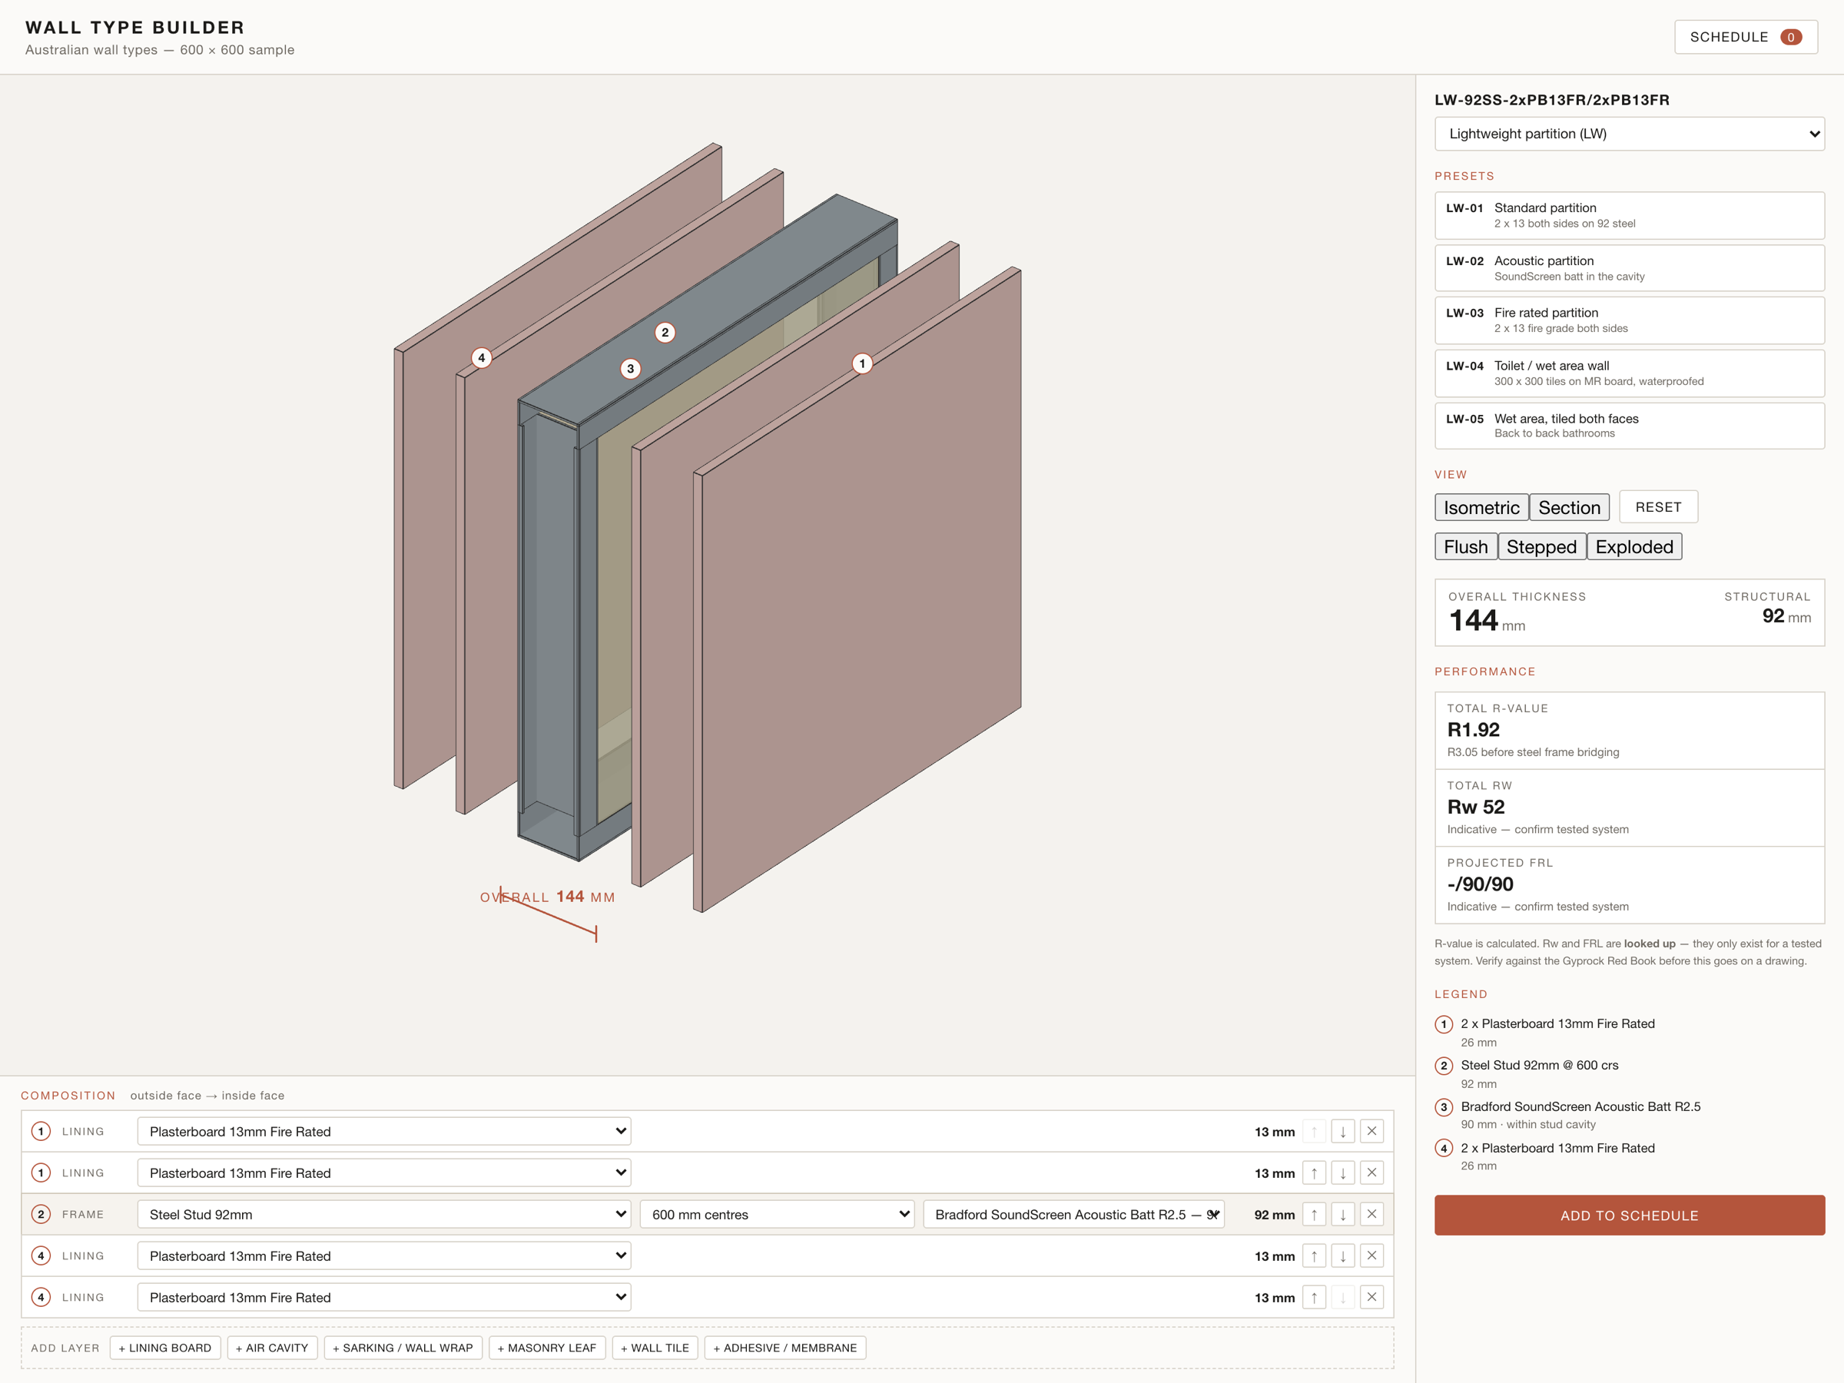Open the Steel Stud 92mm frame dropdown
1844x1383 pixels.
point(384,1215)
